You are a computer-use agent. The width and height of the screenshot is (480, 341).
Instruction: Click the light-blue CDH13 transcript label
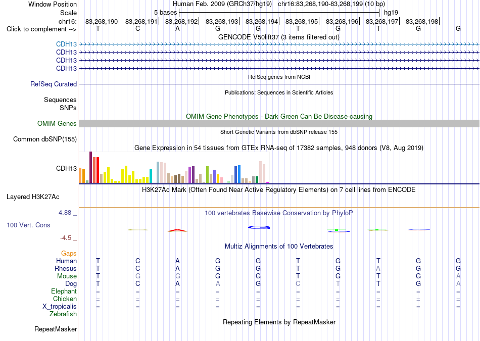tap(66, 44)
